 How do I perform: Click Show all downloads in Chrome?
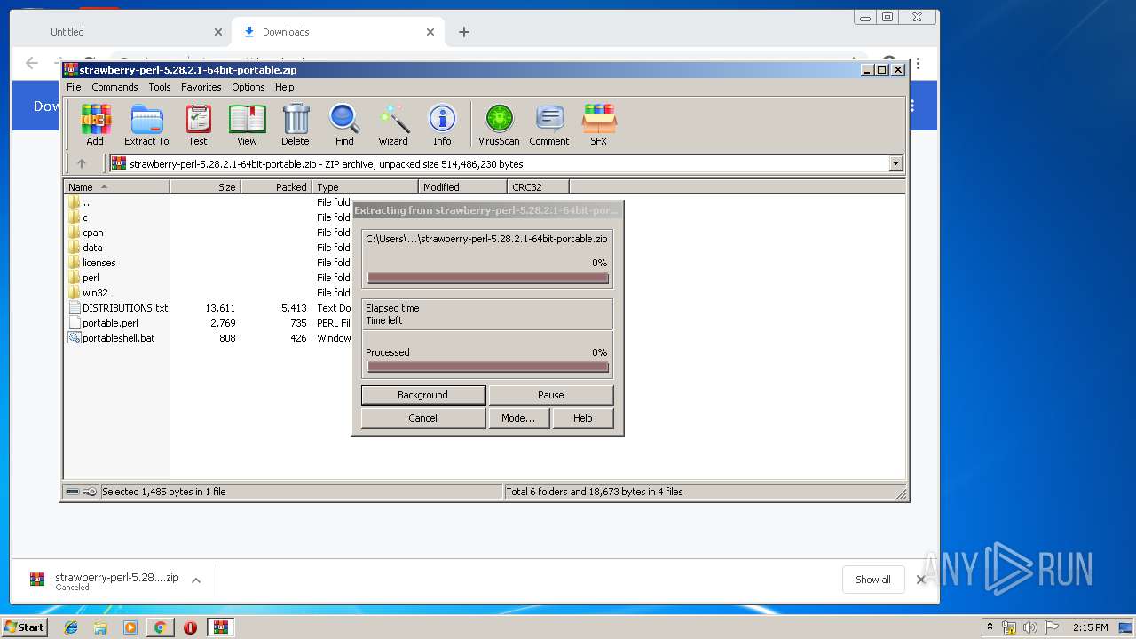(x=873, y=580)
